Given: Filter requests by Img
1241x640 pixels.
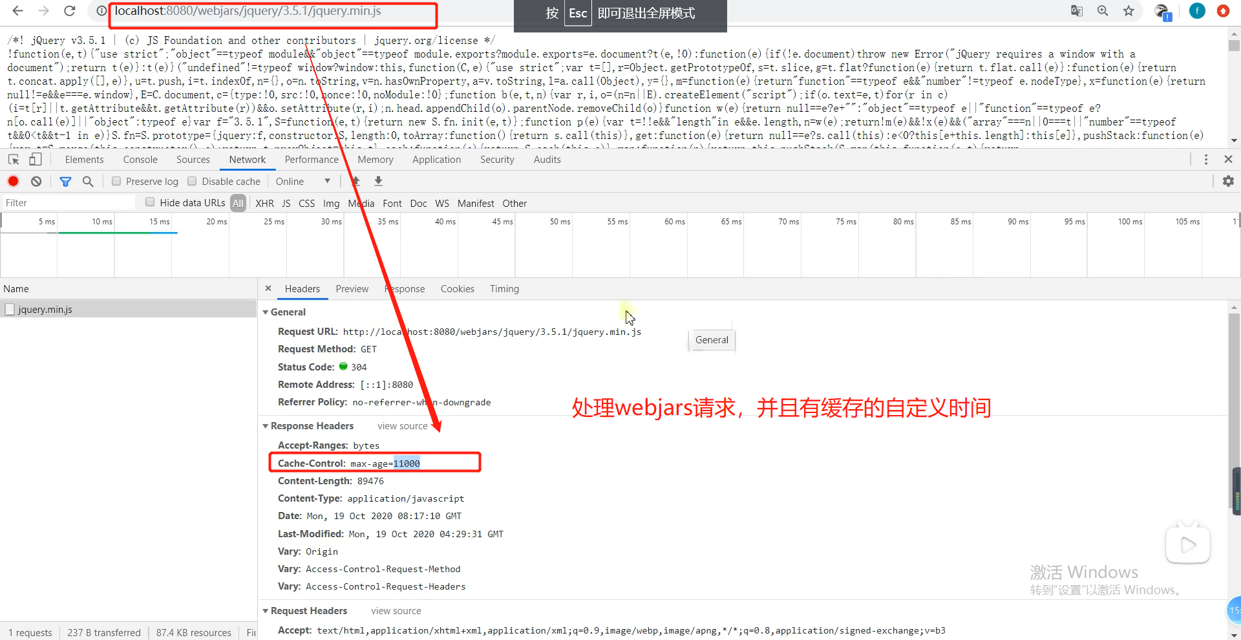Looking at the screenshot, I should point(331,203).
